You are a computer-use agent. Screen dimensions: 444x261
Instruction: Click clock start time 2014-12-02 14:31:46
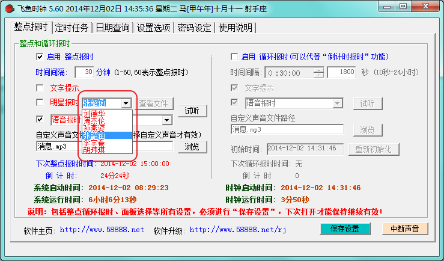tap(321, 188)
